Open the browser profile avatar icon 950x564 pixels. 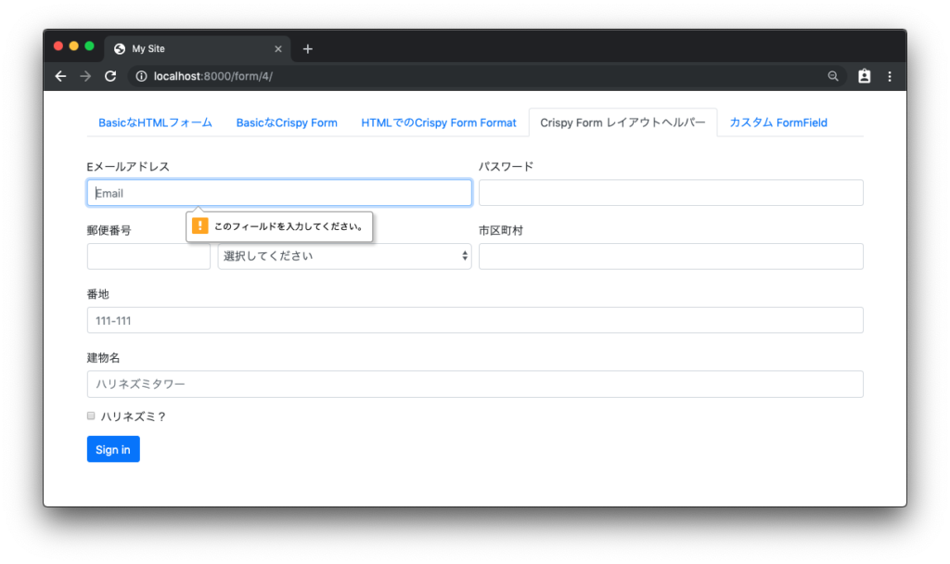864,76
